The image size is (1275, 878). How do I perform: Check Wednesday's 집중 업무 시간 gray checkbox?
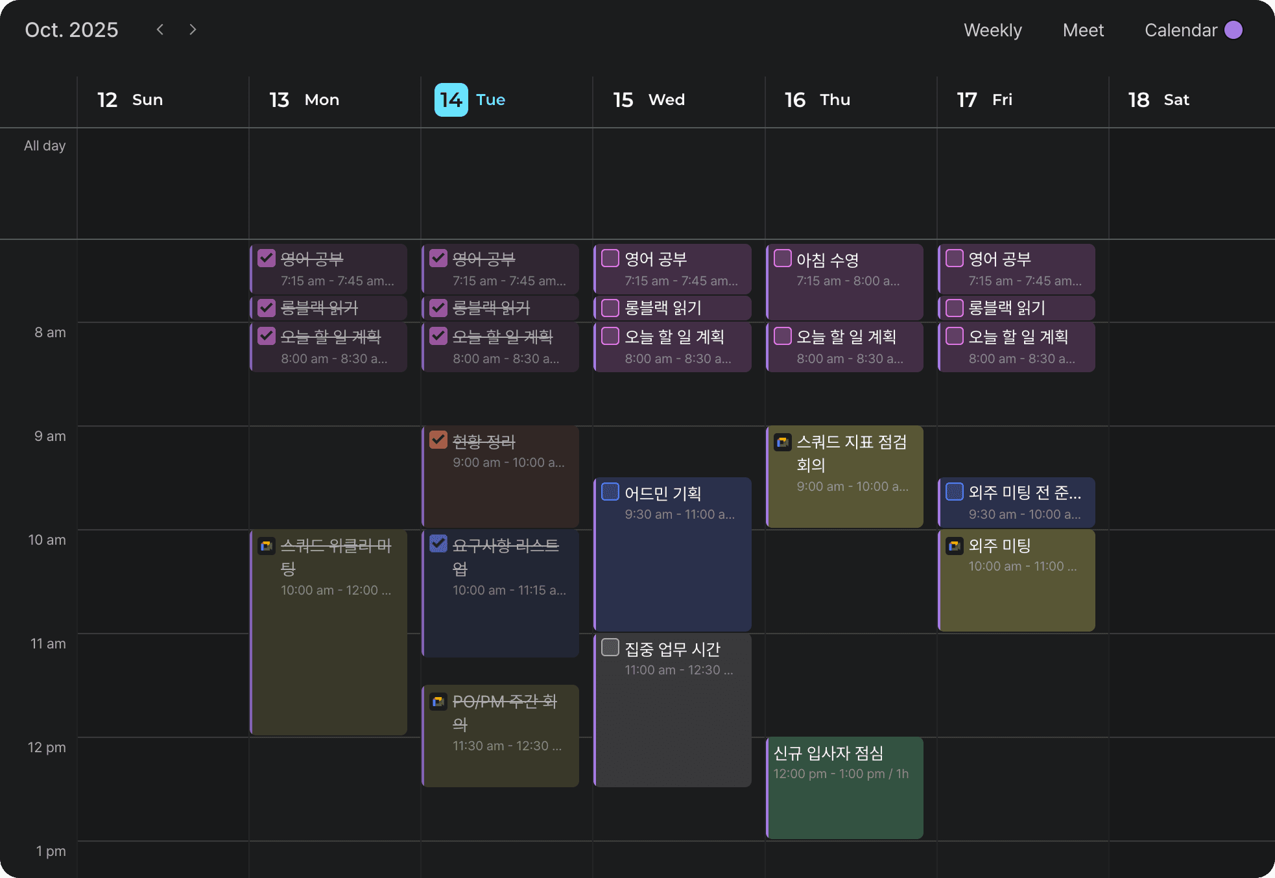(x=610, y=648)
